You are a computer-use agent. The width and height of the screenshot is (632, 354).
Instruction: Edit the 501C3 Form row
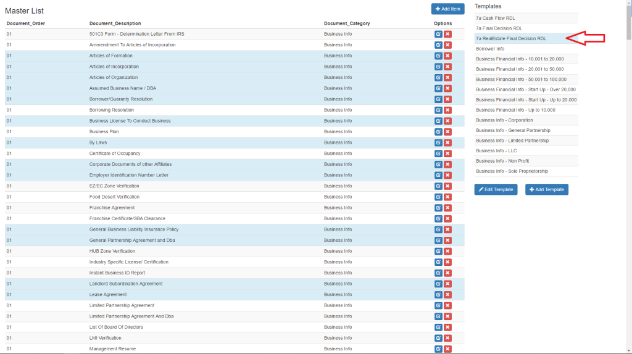click(438, 35)
